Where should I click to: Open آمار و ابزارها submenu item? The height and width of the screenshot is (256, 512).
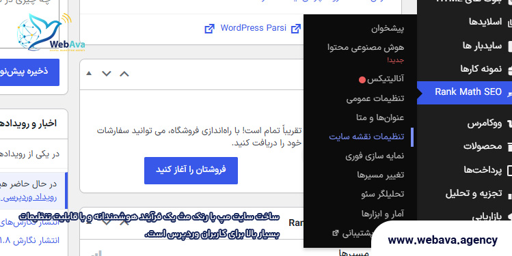[383, 214]
